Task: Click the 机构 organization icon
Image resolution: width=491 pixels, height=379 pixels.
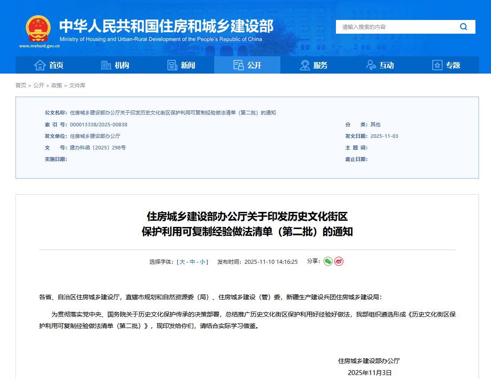Action: tap(106, 65)
